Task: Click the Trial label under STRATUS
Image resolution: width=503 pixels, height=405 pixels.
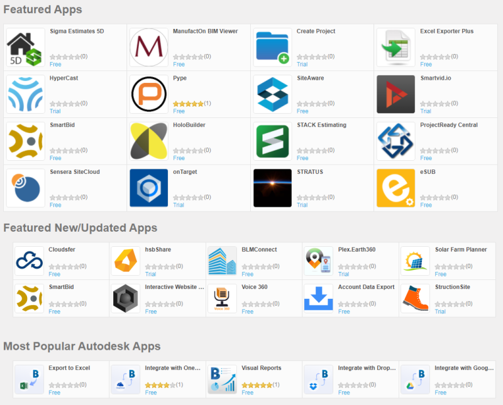Action: (302, 205)
